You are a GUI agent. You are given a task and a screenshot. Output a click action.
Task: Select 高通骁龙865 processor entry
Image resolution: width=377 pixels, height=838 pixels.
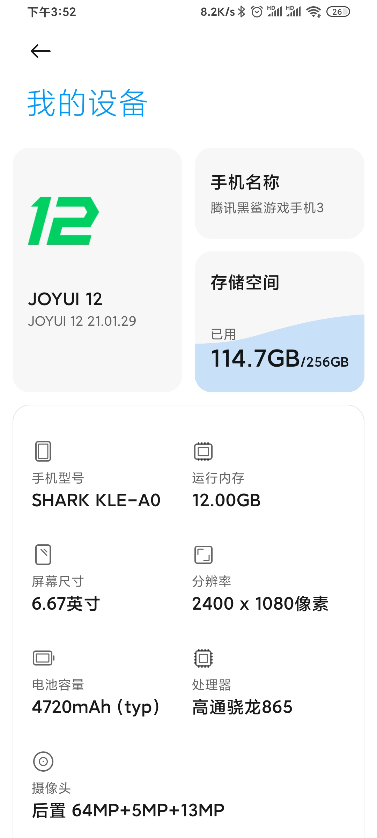242,707
